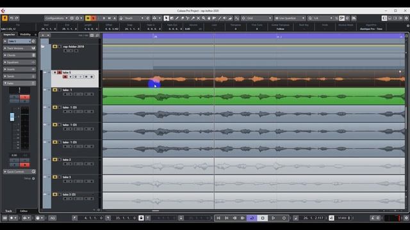Toggle global Mute M button in toolbar
Viewport: 410px width, 230px height.
click(x=88, y=18)
